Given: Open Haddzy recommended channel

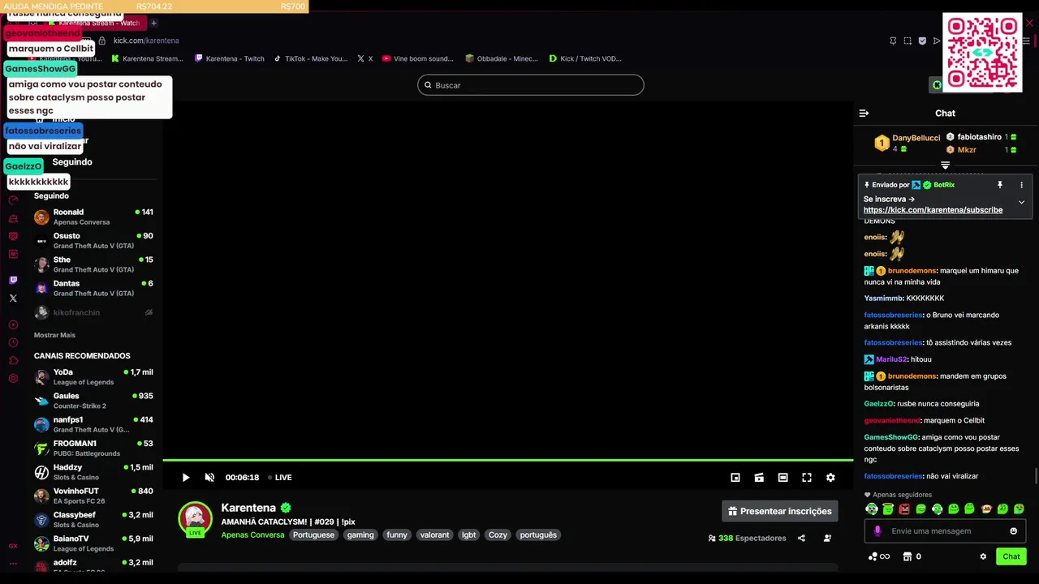Looking at the screenshot, I should tap(93, 472).
